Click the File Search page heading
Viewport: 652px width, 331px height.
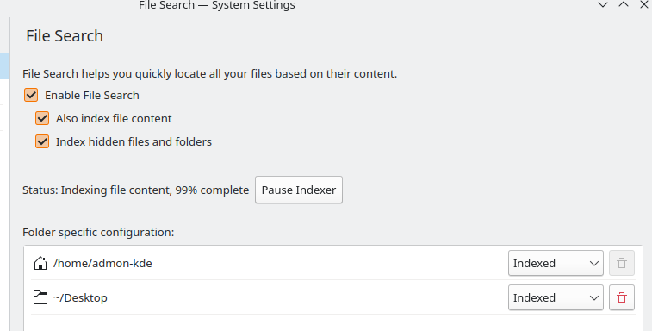pos(65,36)
